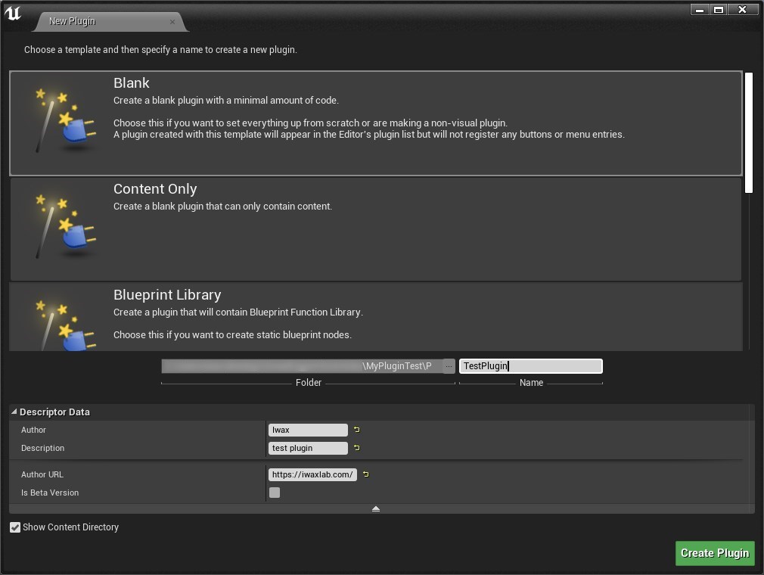Image resolution: width=764 pixels, height=575 pixels.
Task: Click the Create Plugin button
Action: [x=715, y=553]
